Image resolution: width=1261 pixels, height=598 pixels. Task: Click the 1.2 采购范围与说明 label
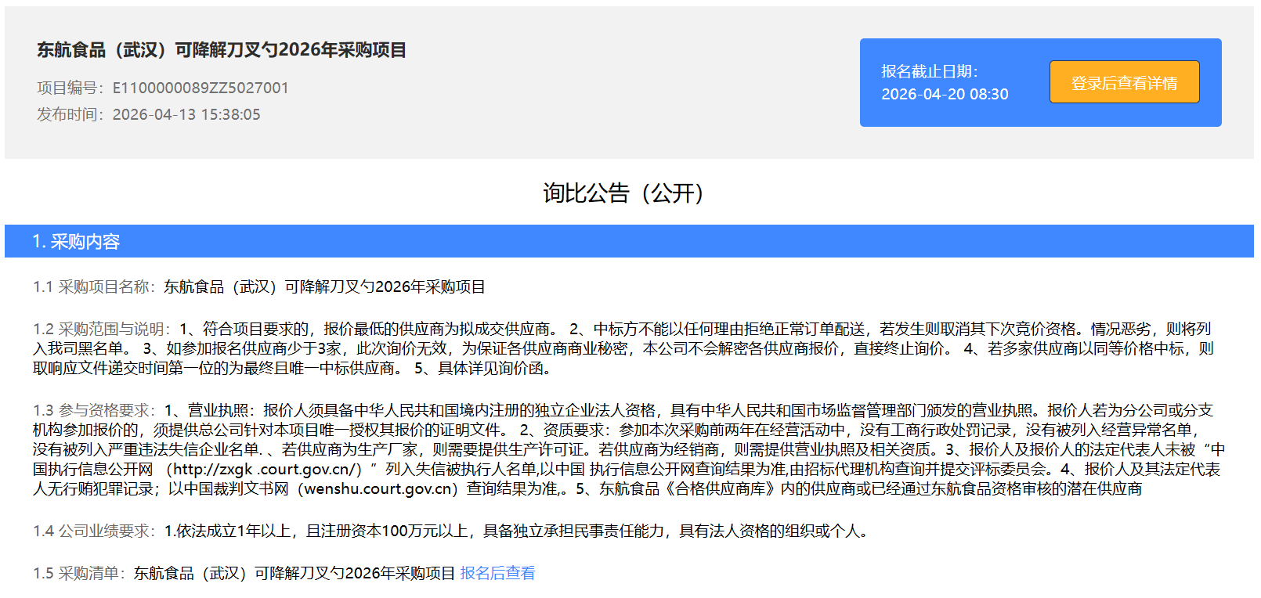click(102, 329)
